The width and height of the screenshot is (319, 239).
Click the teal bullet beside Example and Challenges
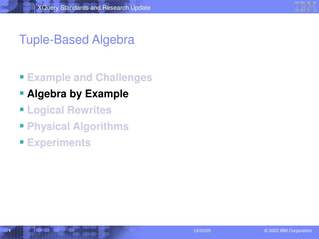point(22,77)
